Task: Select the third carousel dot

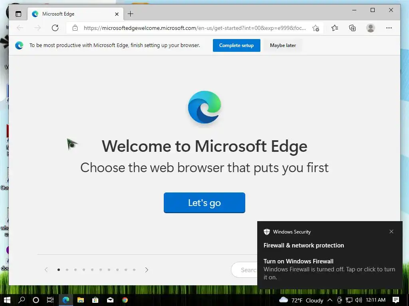Action: (x=75, y=270)
